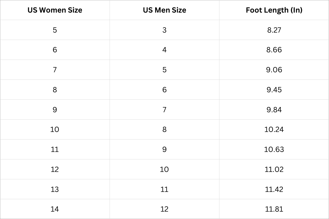Select the 9.45 foot length cell
Image resolution: width=329 pixels, height=219 pixels.
pyautogui.click(x=274, y=90)
